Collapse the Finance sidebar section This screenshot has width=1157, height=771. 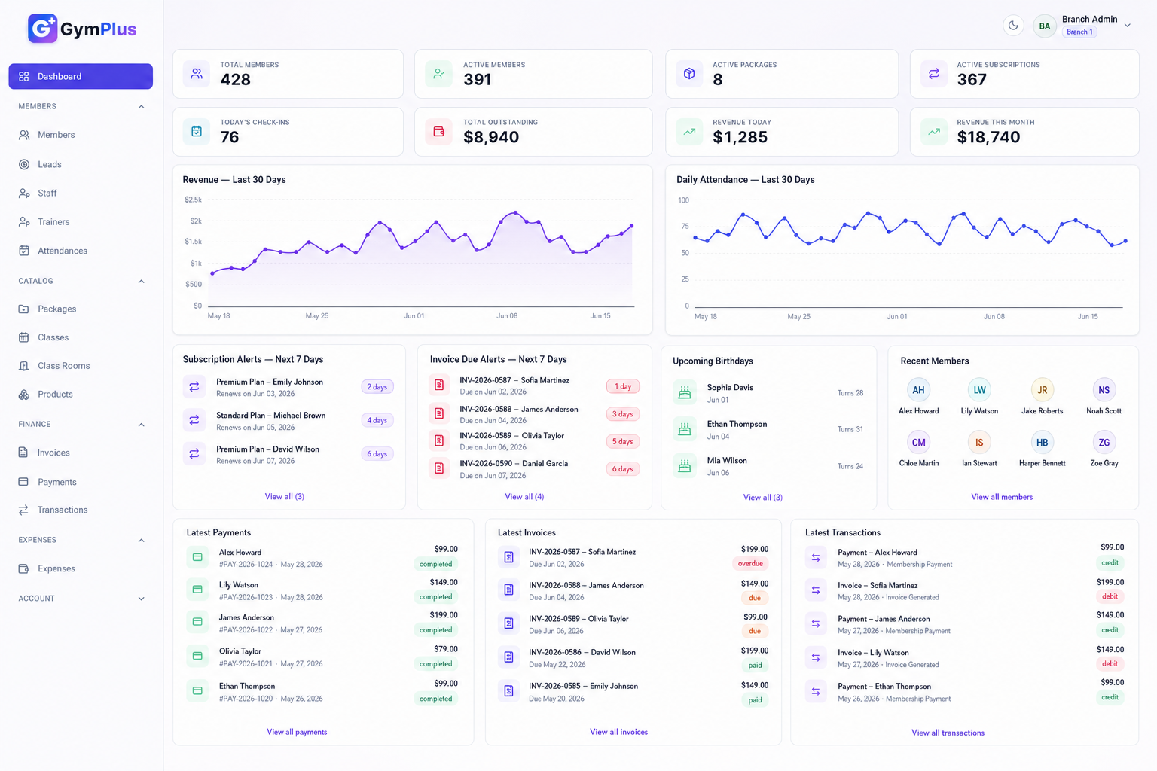pyautogui.click(x=141, y=425)
